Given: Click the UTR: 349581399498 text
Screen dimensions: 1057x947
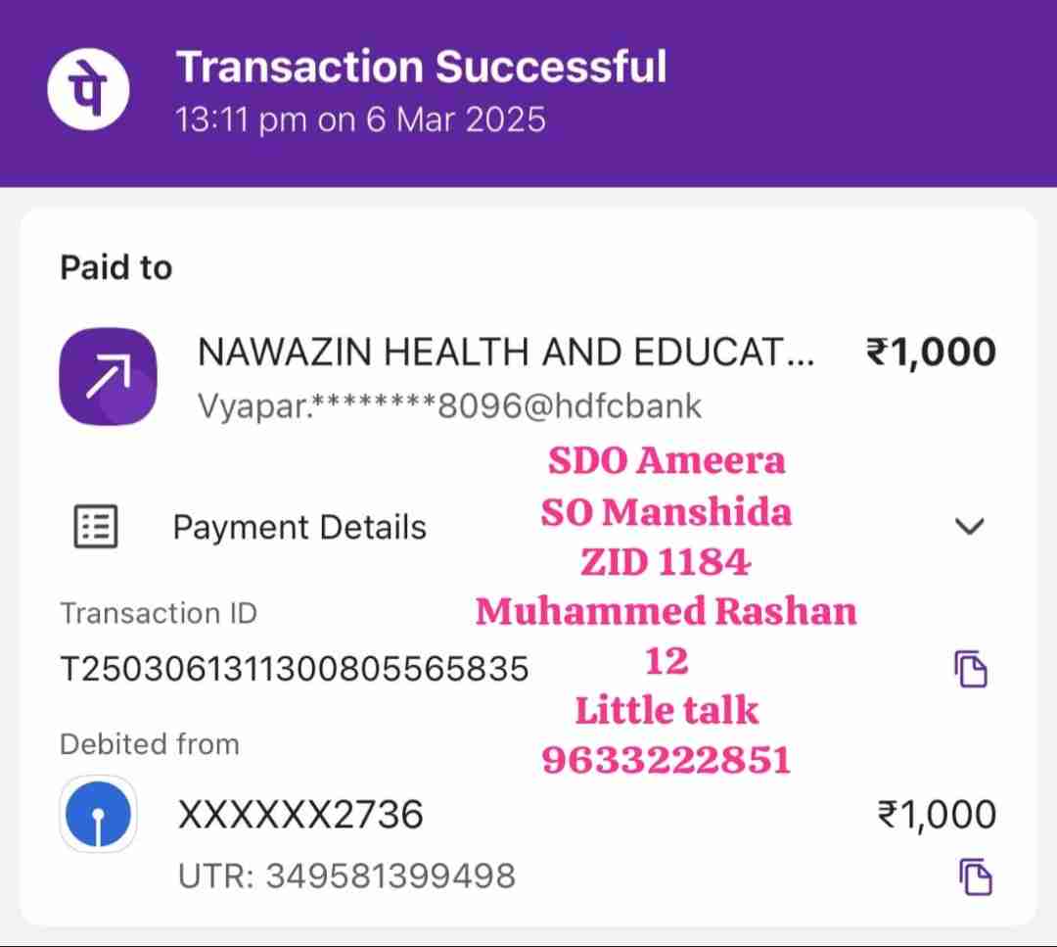Looking at the screenshot, I should point(346,876).
